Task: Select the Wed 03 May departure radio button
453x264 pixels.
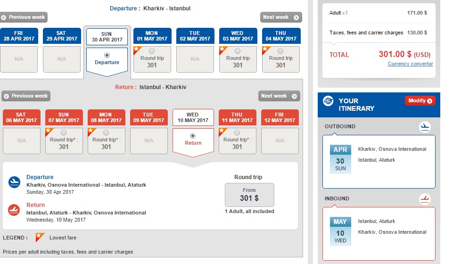Action: click(238, 51)
